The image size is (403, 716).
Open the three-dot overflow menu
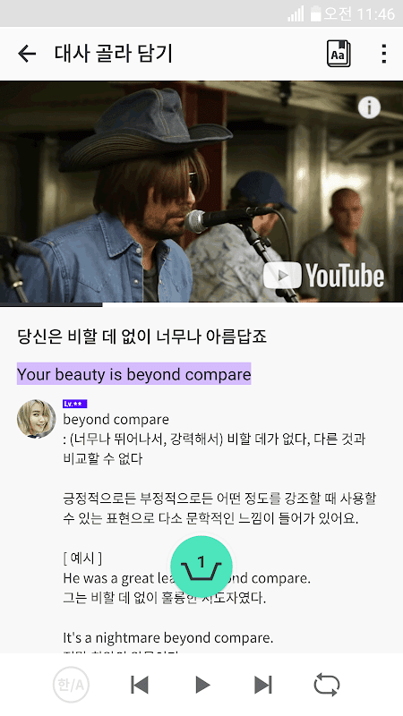(x=384, y=54)
